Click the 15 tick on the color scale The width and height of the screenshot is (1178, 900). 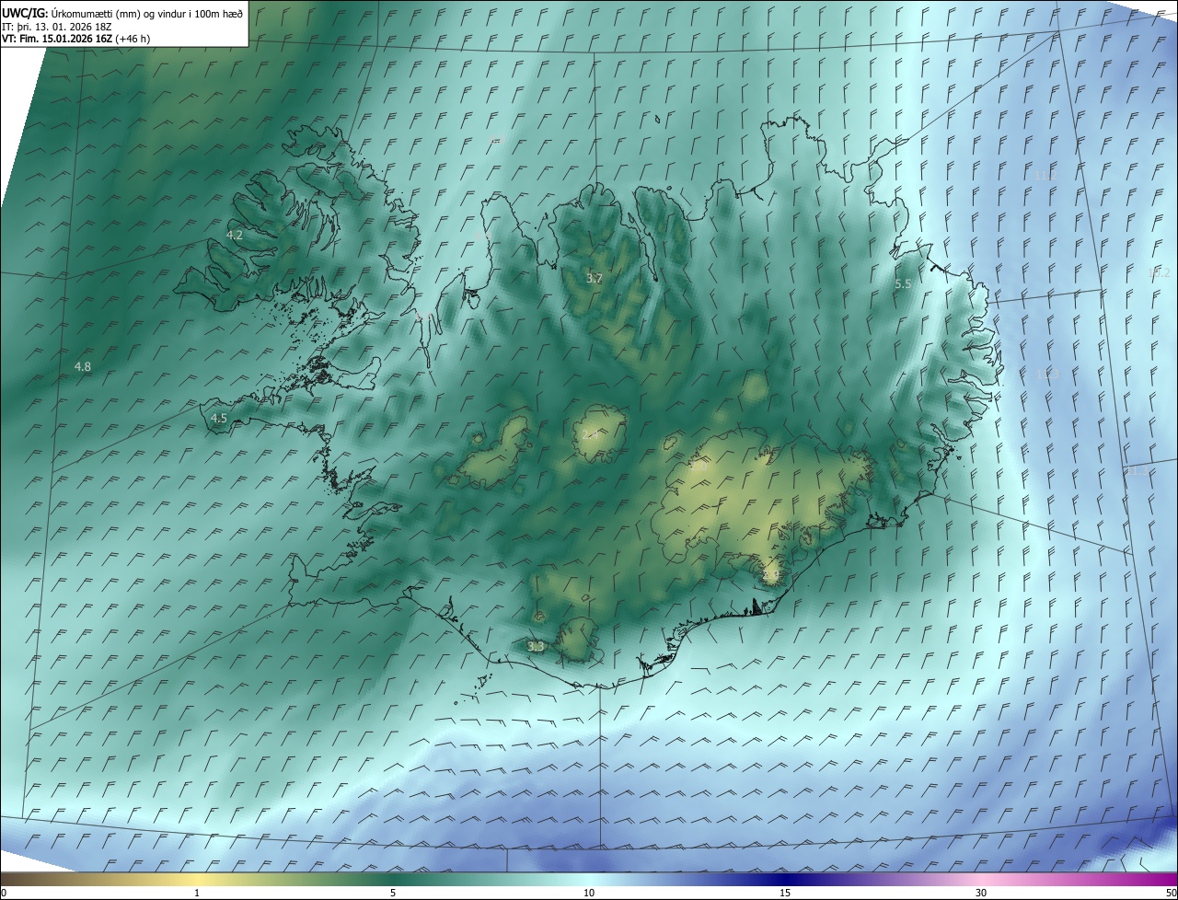pyautogui.click(x=785, y=893)
